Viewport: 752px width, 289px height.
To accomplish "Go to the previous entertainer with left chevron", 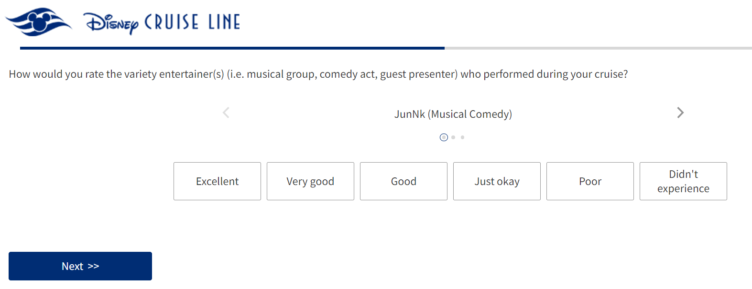I will tap(226, 113).
